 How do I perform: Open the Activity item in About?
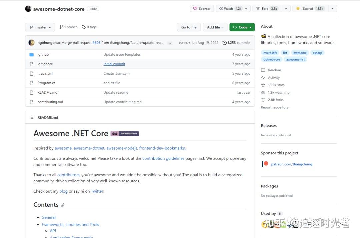(x=274, y=78)
